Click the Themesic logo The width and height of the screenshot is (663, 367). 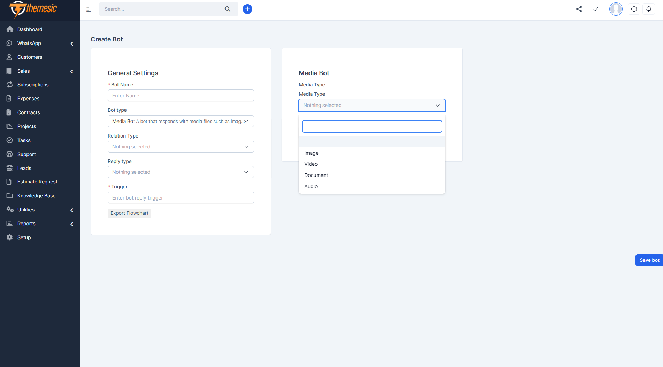33,9
